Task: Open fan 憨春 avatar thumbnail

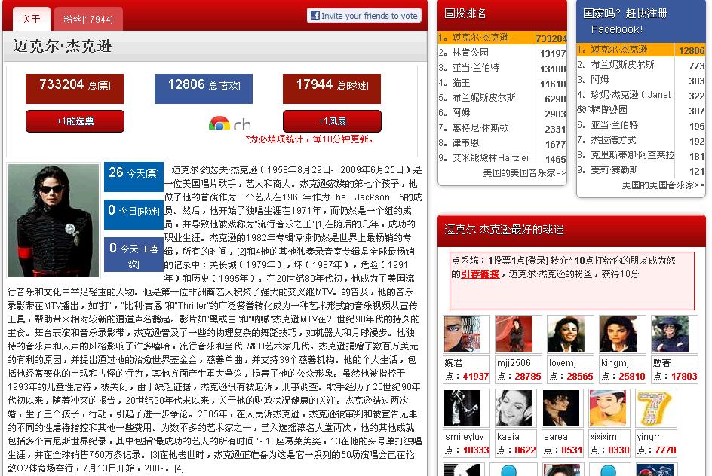Action: tap(671, 334)
